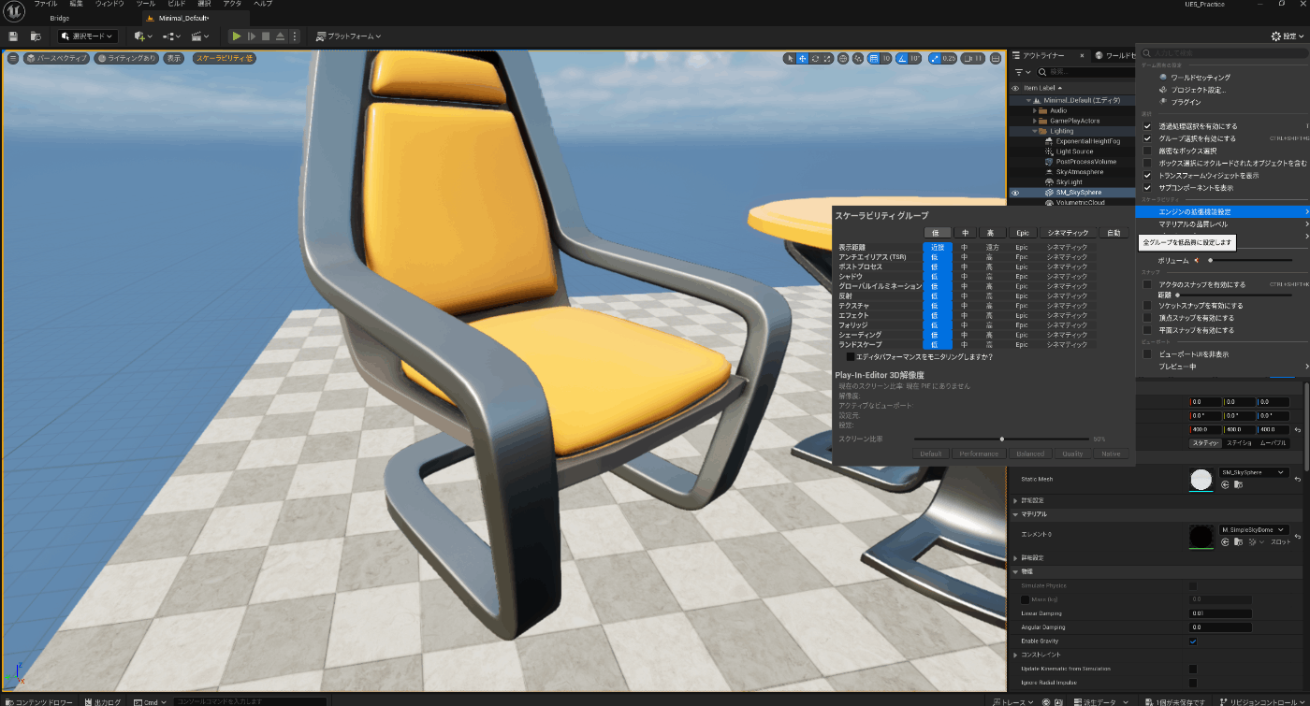Reset Static Mesh property to default
Image resolution: width=1310 pixels, height=706 pixels.
[x=1297, y=479]
